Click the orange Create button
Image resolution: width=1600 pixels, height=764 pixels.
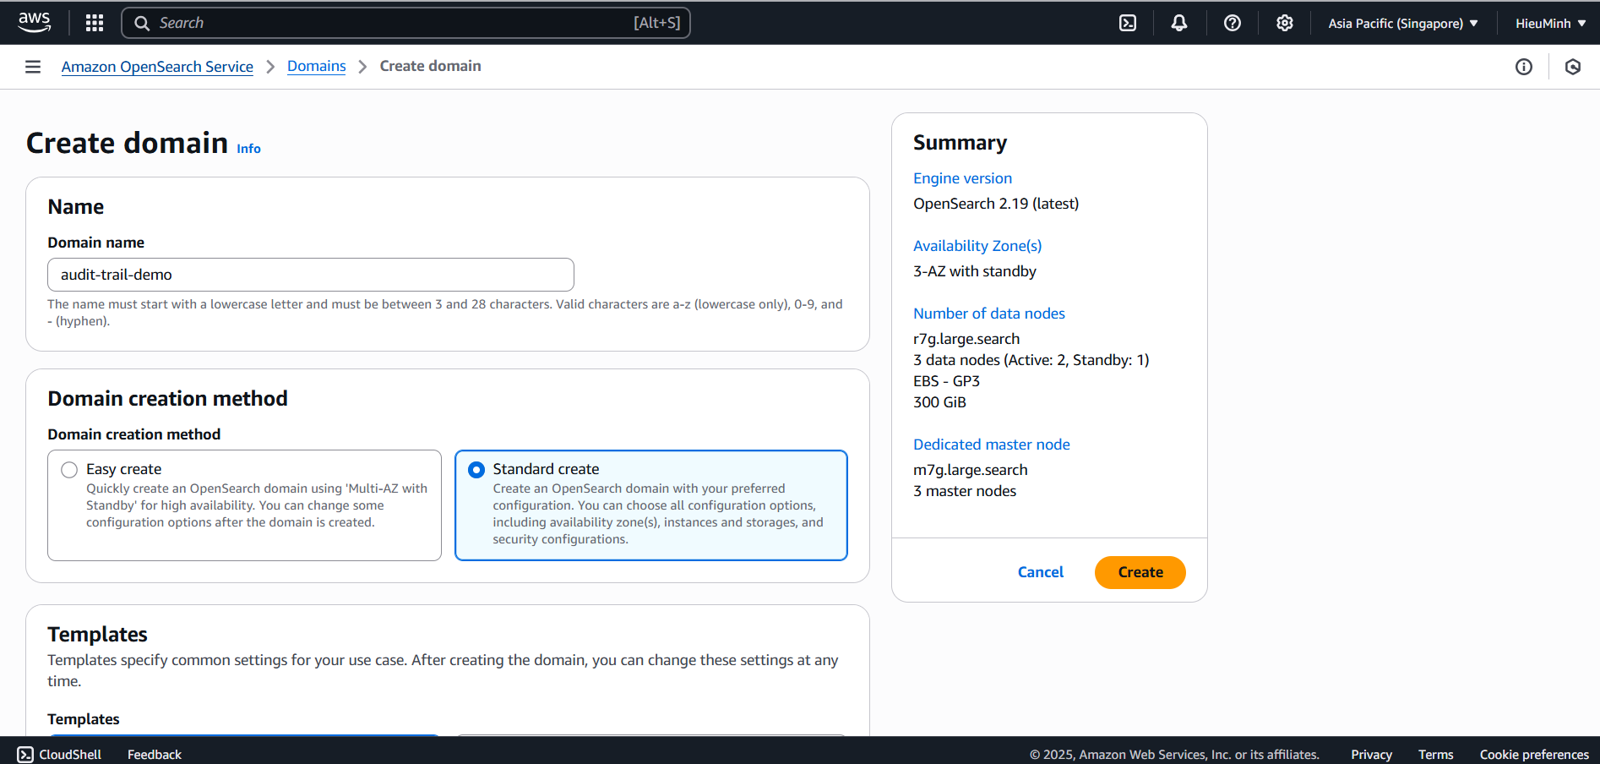(1140, 572)
